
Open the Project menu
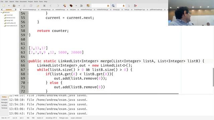point(30,1)
